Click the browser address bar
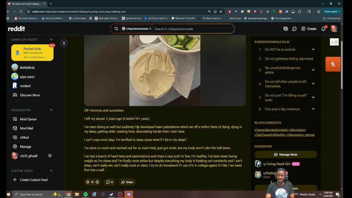The width and height of the screenshot is (352, 198). click(118, 12)
